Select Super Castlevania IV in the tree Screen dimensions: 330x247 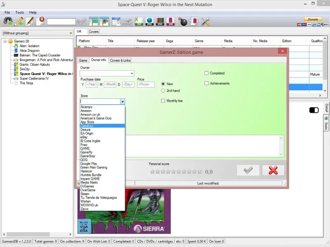34,79
